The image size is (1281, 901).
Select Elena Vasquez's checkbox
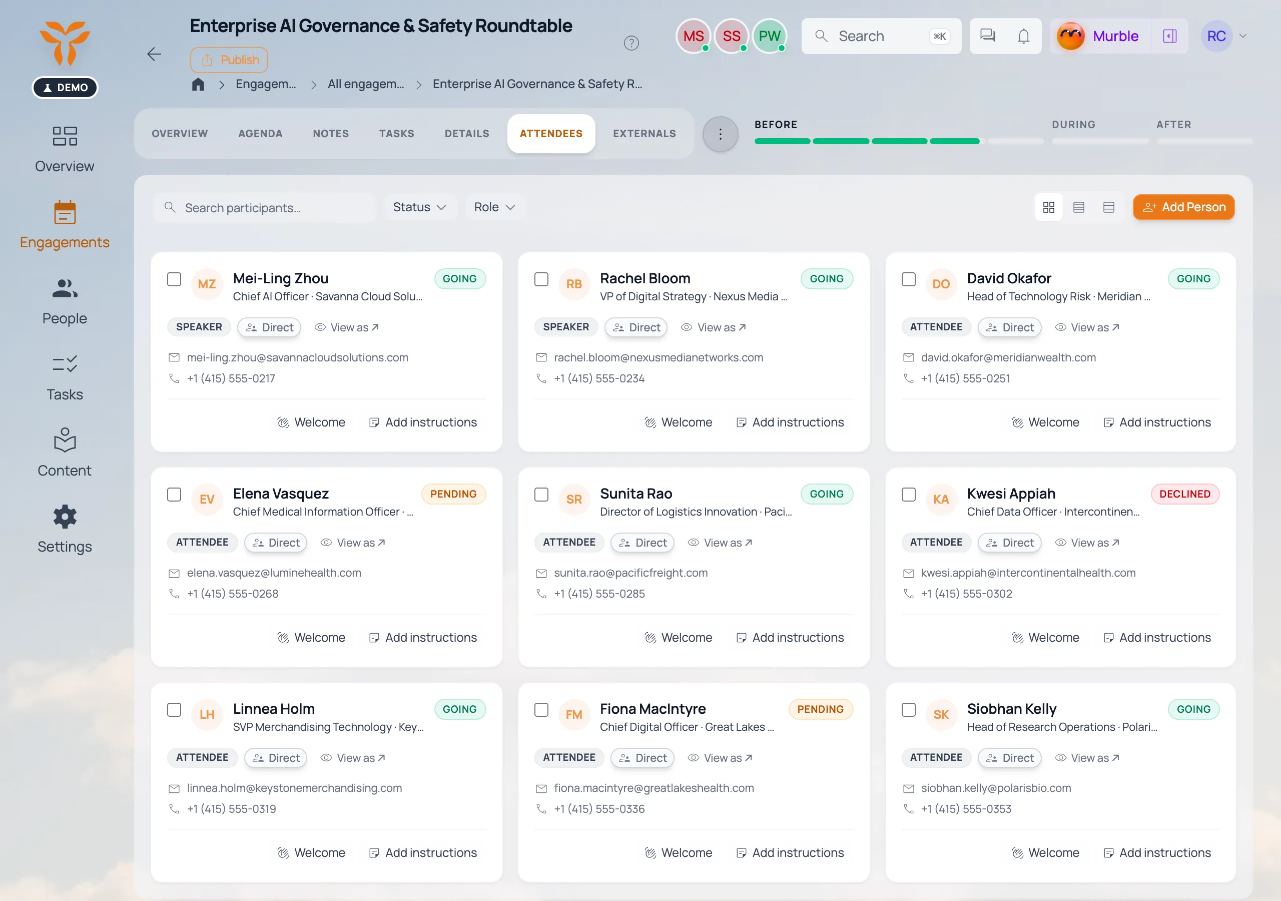(174, 495)
